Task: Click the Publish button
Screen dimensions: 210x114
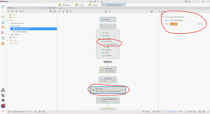Action: click(146, 112)
